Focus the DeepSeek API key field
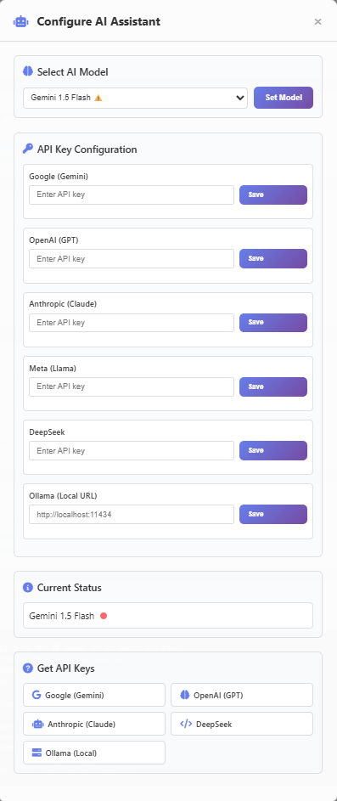 tap(132, 450)
